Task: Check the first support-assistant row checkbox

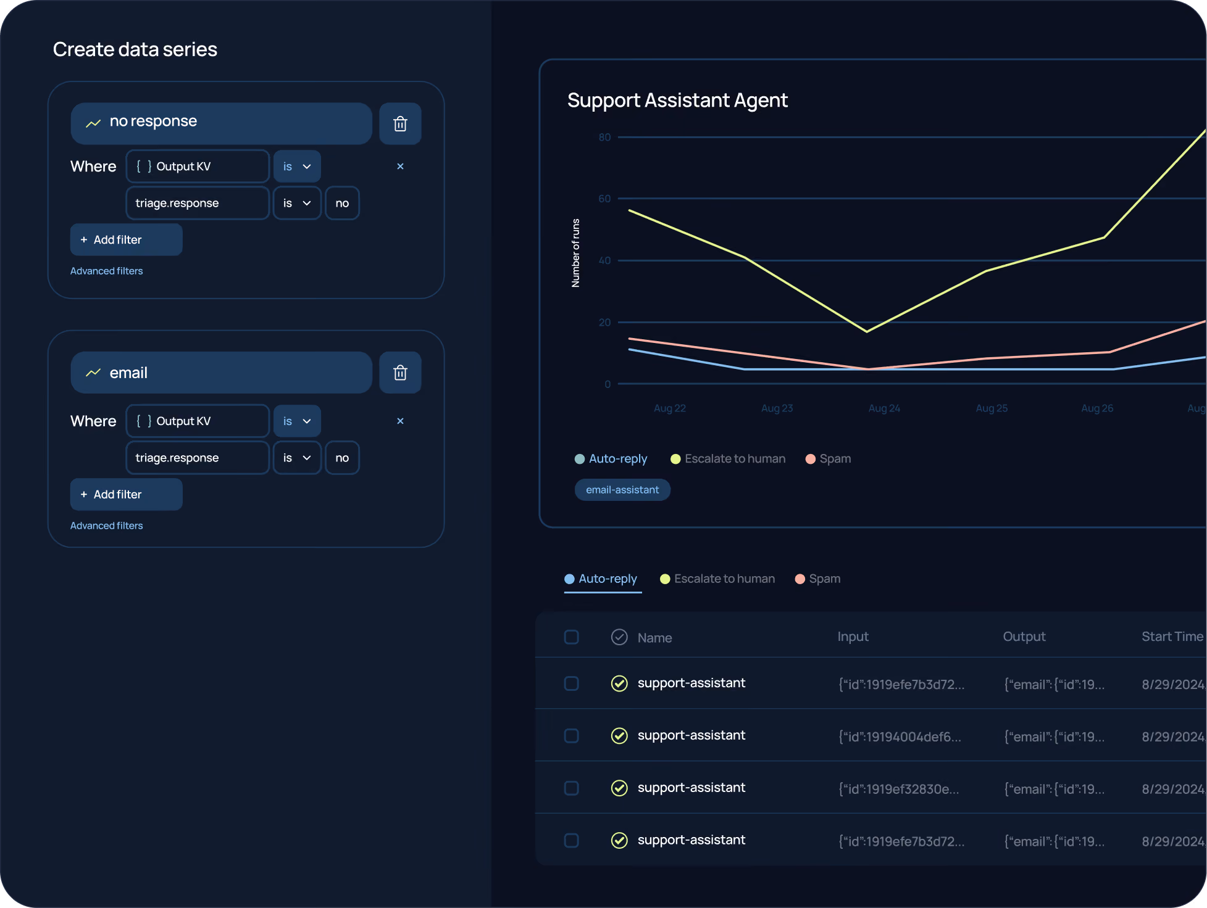Action: [x=572, y=683]
